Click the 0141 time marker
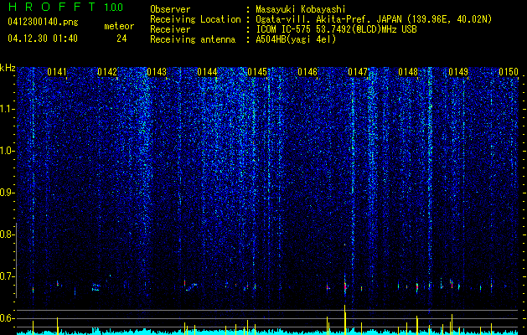 click(57, 72)
